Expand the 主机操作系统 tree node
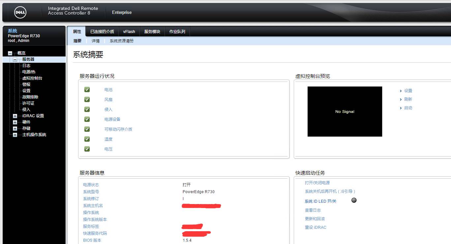Viewport: 451px width, 244px height. pos(15,135)
